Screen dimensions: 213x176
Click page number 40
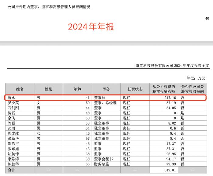(207, 19)
